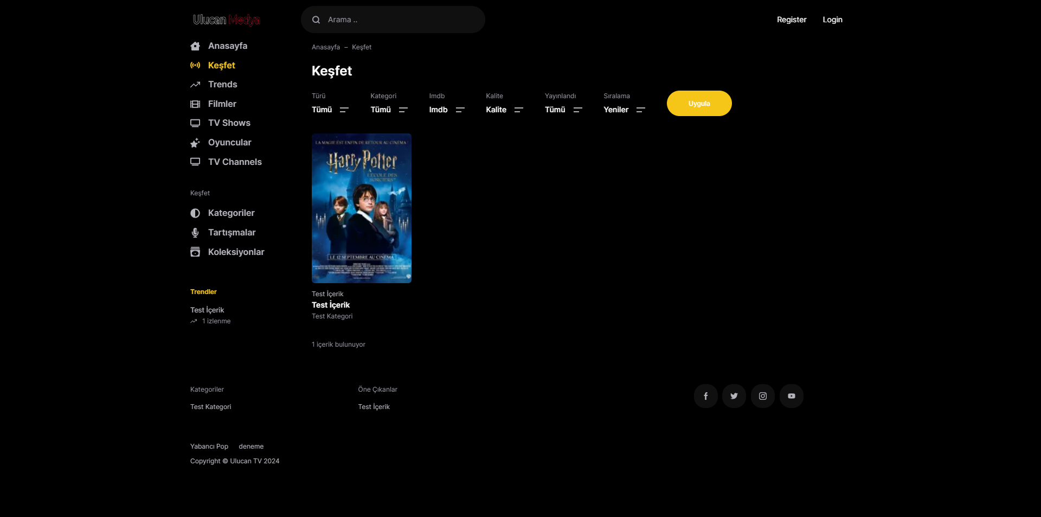The image size is (1041, 517).
Task: Open the Kalite filter dropdown
Action: click(x=505, y=110)
